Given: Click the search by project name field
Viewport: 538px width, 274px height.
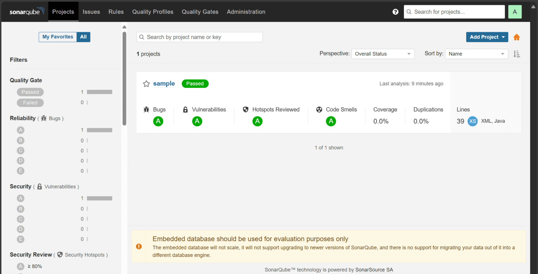Looking at the screenshot, I should (x=199, y=37).
